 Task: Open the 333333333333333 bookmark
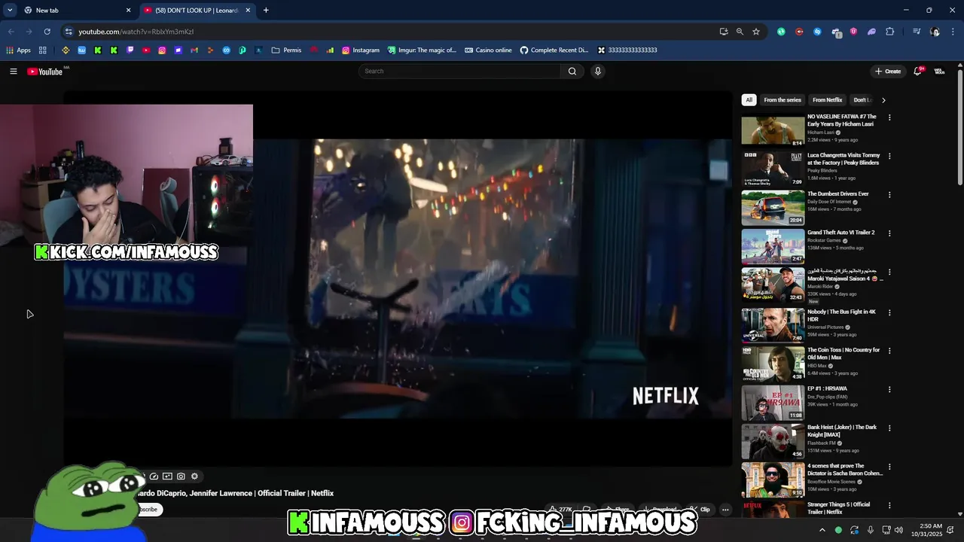pos(627,50)
